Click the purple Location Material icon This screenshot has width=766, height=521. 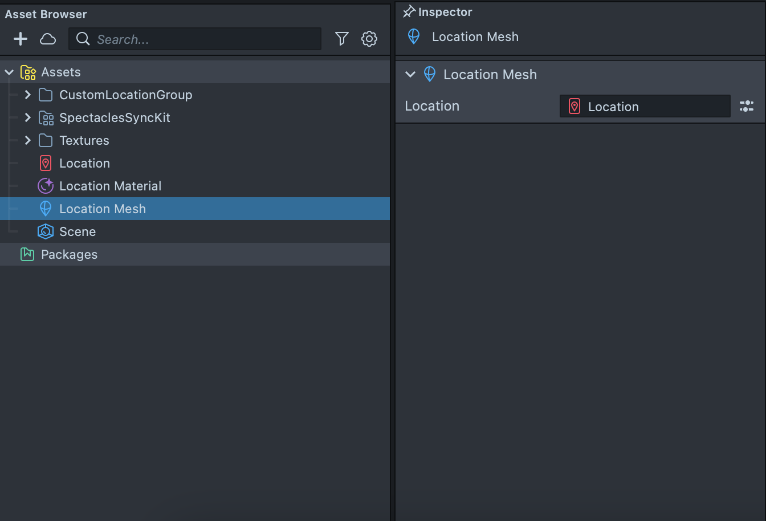coord(46,186)
